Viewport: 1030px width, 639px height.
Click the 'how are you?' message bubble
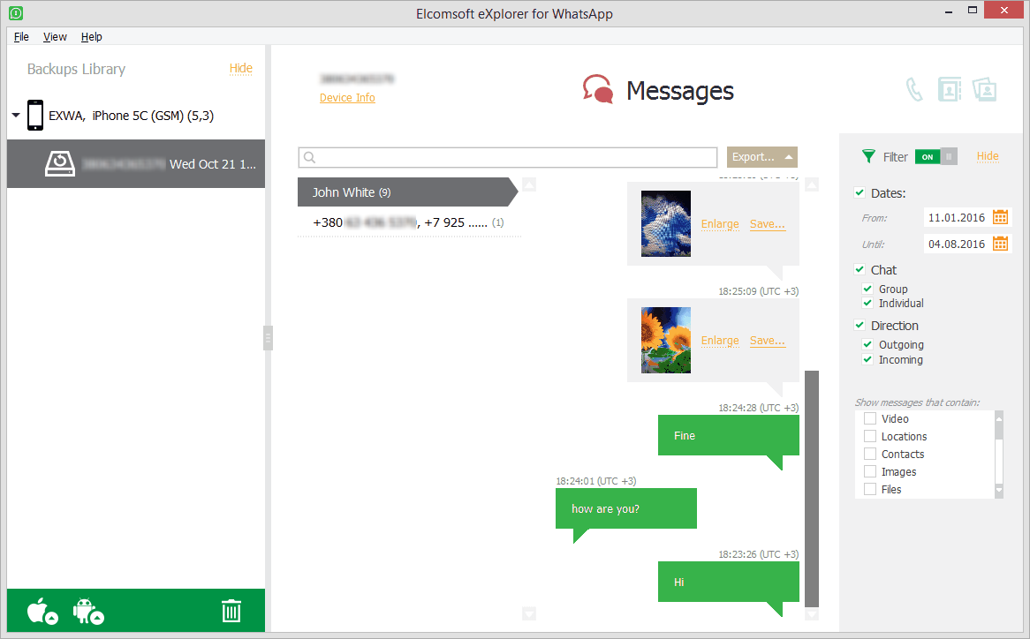[x=626, y=508]
